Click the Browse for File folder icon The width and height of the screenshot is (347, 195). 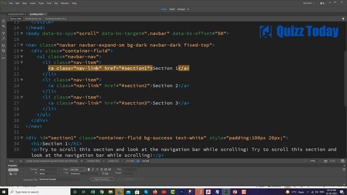pyautogui.click(x=107, y=174)
